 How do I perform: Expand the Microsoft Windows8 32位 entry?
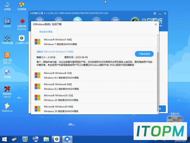tap(94, 75)
